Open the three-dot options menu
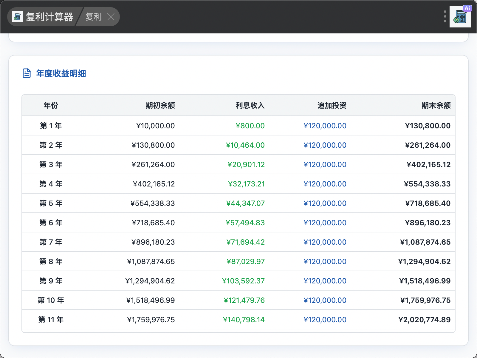The height and width of the screenshot is (358, 477). (445, 17)
